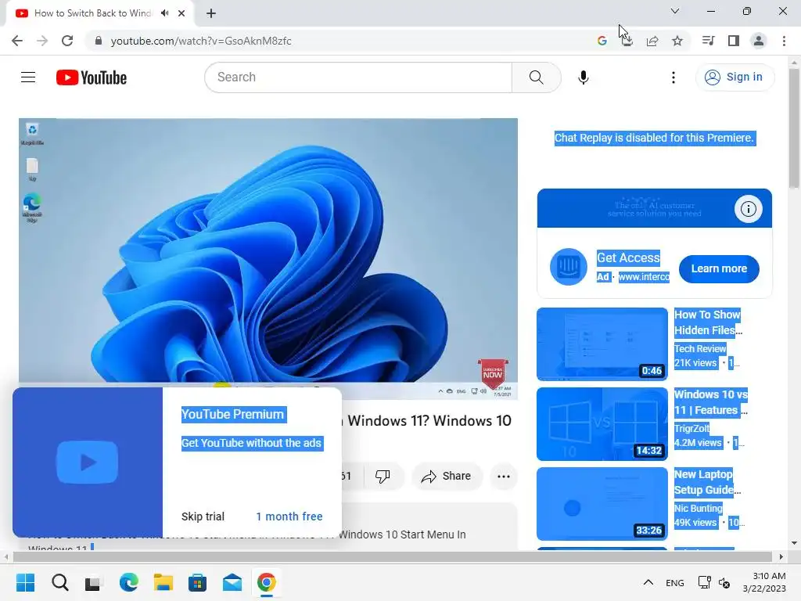
Task: Mute the tab using the speaker icon
Action: coord(164,13)
